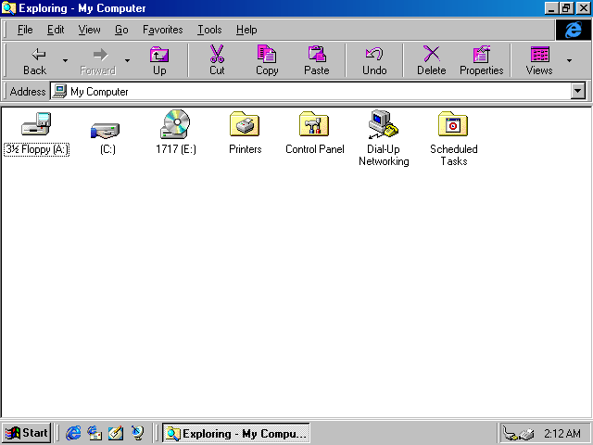Click the Internet Explorer throbber logo
This screenshot has width=593, height=445.
pyautogui.click(x=573, y=30)
